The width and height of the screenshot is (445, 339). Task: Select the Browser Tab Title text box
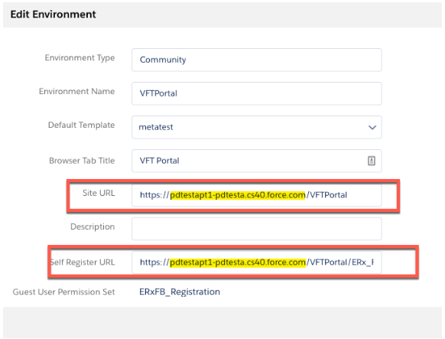click(x=257, y=161)
